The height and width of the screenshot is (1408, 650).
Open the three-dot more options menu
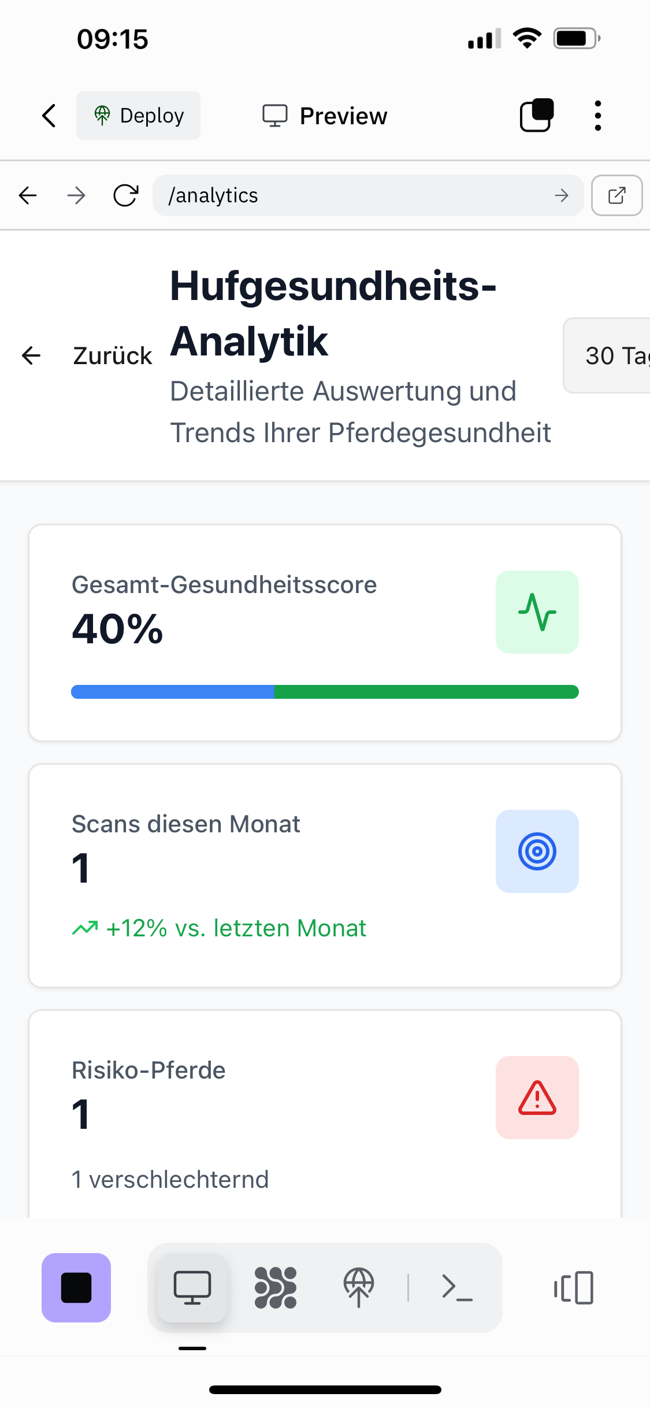(x=598, y=116)
